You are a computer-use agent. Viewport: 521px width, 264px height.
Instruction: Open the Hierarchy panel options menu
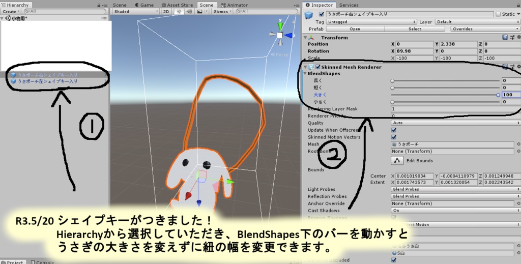click(105, 5)
